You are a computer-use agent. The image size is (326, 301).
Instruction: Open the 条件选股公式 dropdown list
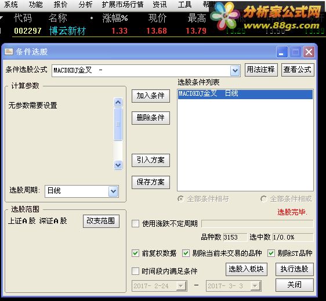tap(235, 71)
